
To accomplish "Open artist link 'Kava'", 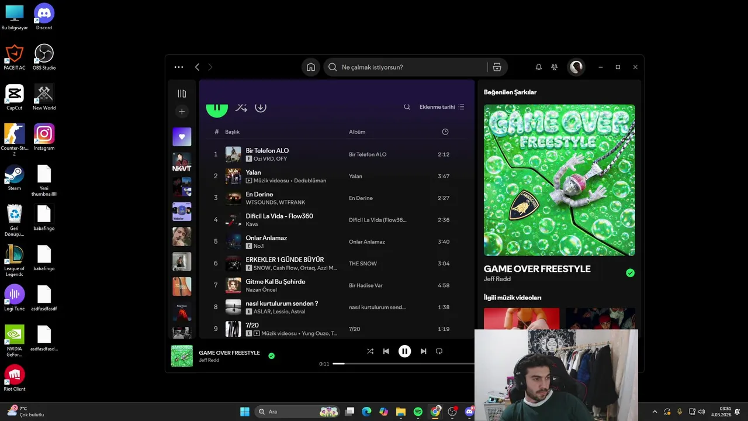I will [252, 225].
